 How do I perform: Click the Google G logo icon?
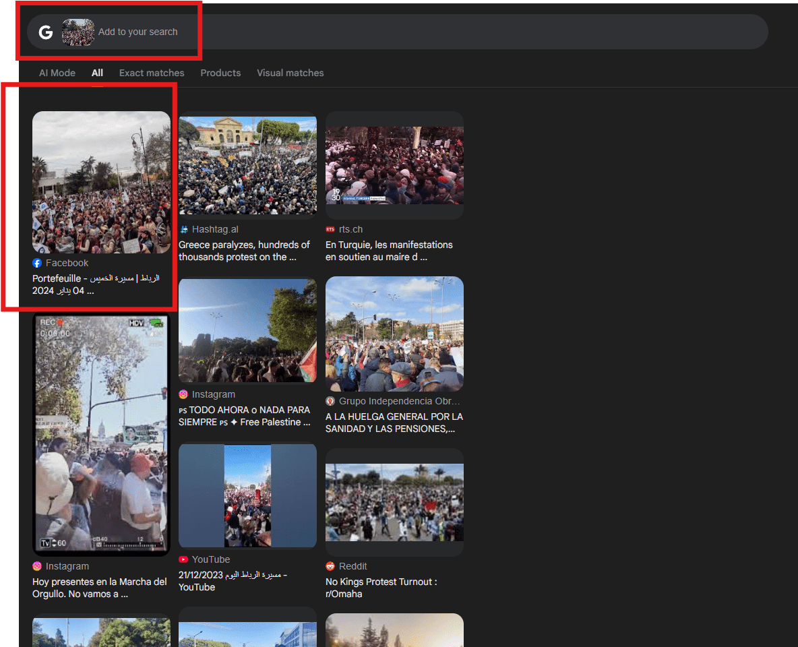click(x=46, y=32)
